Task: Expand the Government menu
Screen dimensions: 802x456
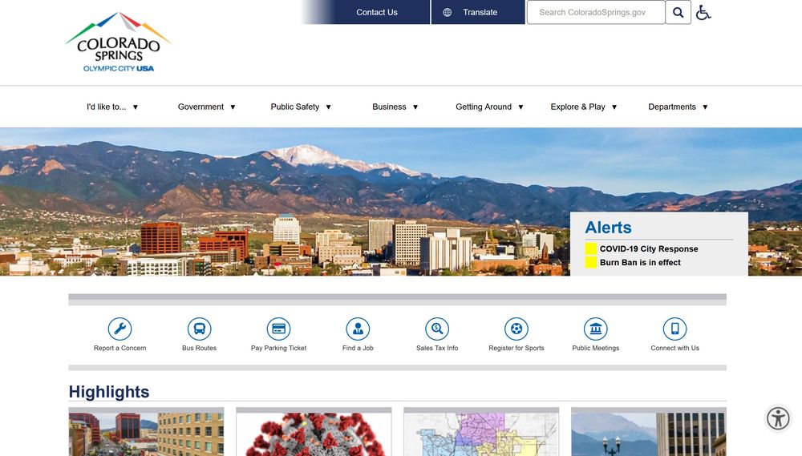Action: [207, 107]
